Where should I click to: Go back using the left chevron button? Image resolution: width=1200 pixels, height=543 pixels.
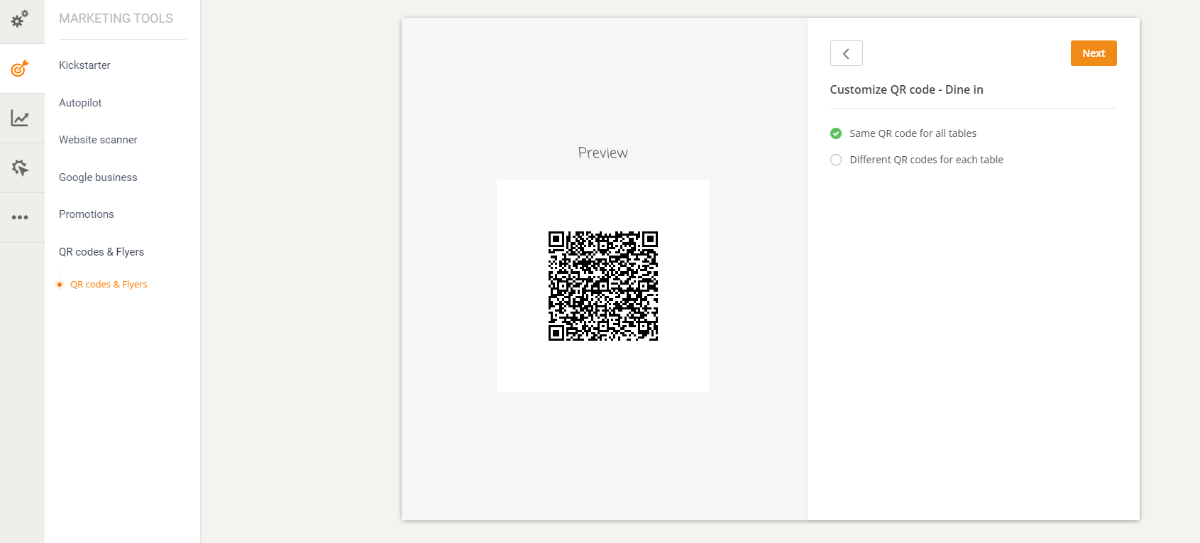click(846, 53)
